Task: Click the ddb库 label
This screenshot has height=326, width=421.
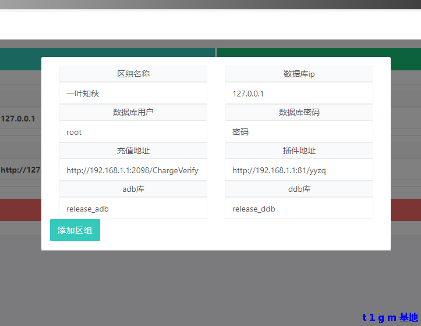Action: point(299,189)
